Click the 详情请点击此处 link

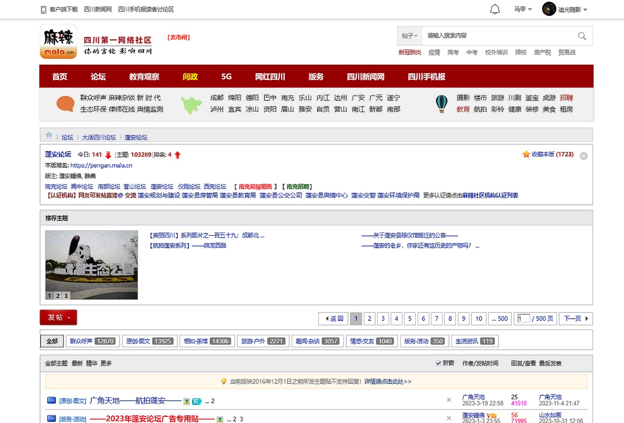pos(388,382)
